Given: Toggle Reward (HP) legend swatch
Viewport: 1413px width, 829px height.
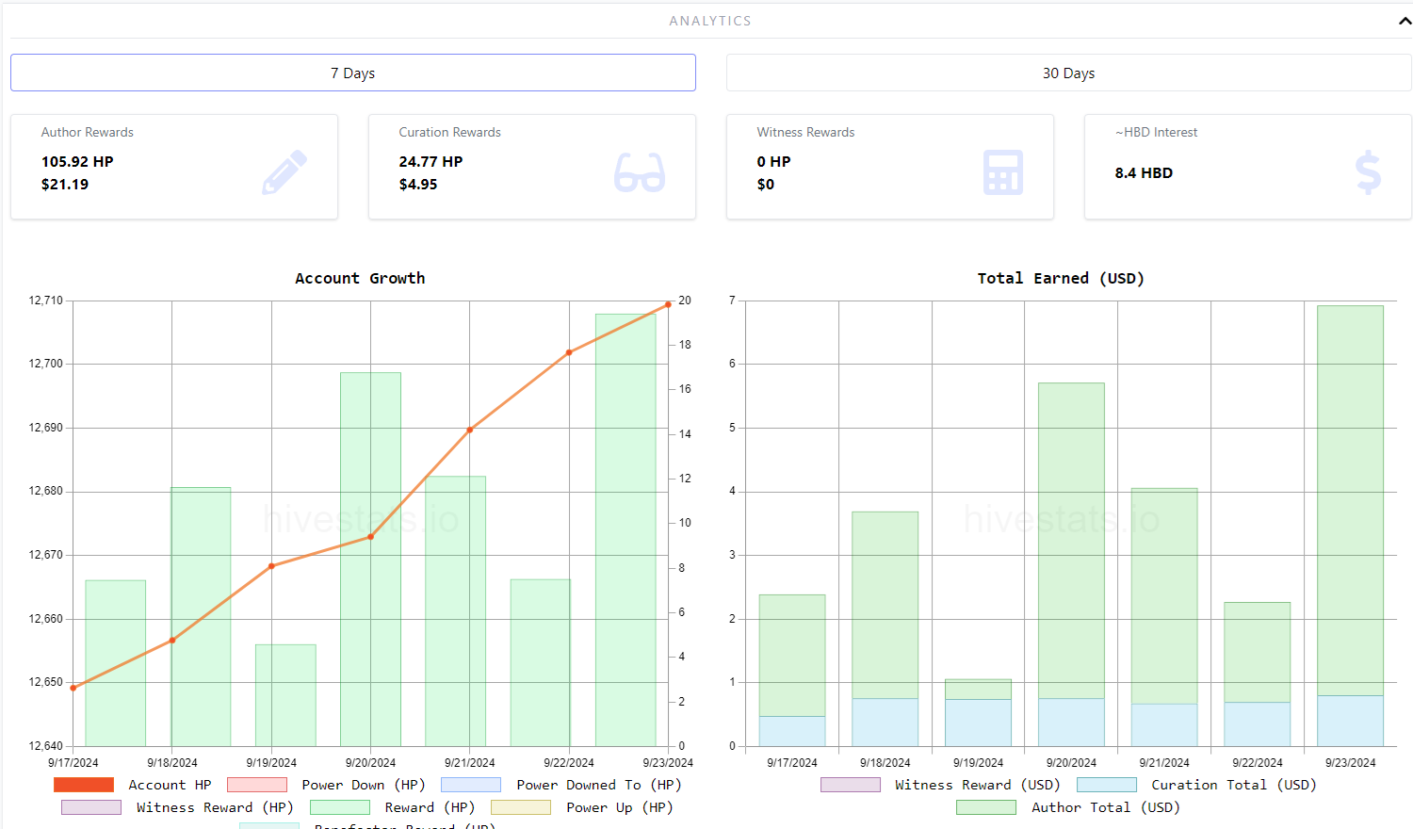Looking at the screenshot, I should coord(340,807).
